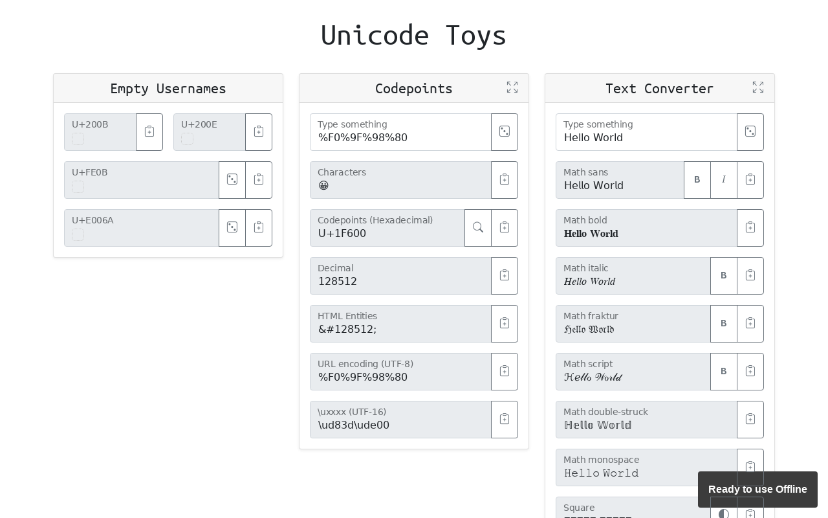This screenshot has height=518, width=828.
Task: Copy the HTML Entities value
Action: pos(505,324)
